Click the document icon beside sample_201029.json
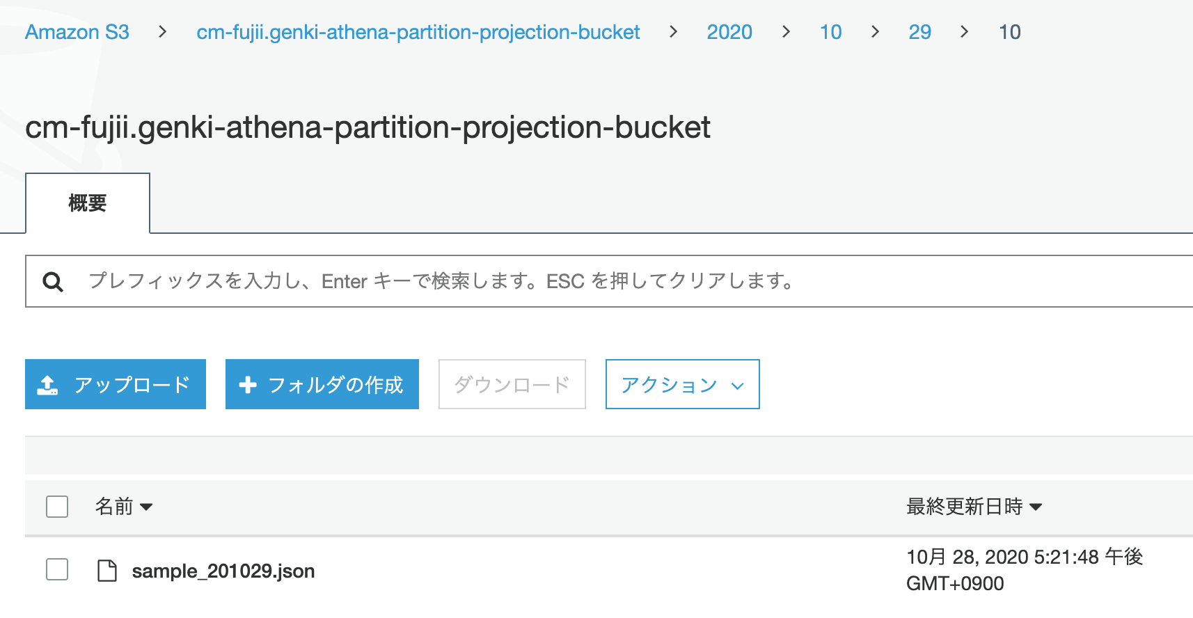The image size is (1193, 618). tap(107, 570)
